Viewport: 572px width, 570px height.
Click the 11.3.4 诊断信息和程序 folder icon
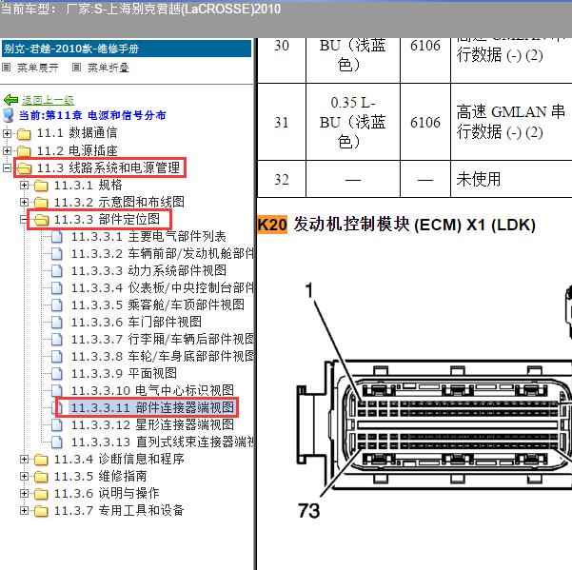[x=41, y=459]
